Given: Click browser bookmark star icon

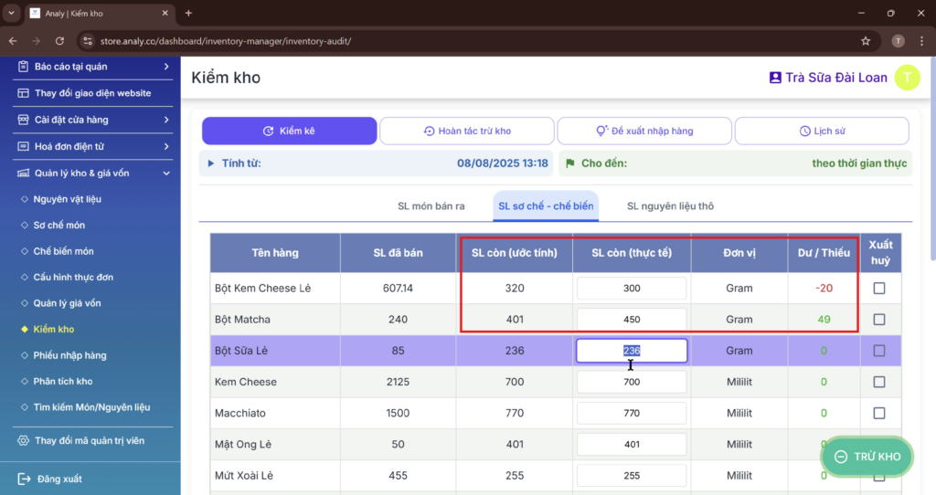Looking at the screenshot, I should [x=866, y=41].
